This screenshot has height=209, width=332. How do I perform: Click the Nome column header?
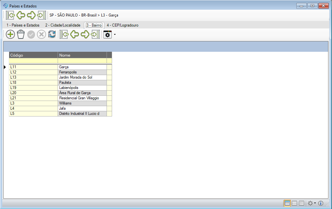point(82,55)
